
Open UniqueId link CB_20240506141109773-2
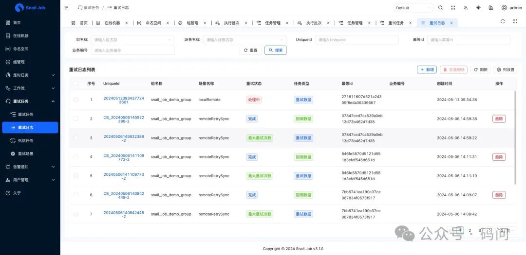tap(124, 157)
